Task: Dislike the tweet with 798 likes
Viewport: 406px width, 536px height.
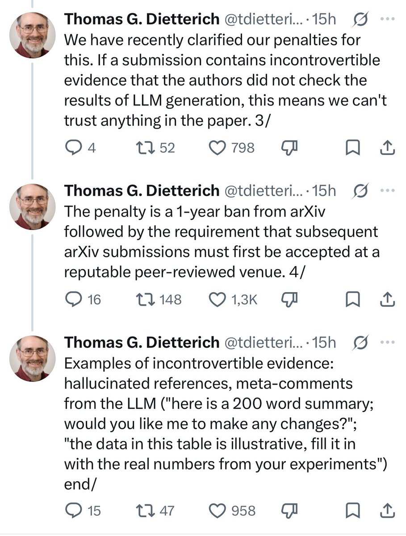Action: pos(289,147)
